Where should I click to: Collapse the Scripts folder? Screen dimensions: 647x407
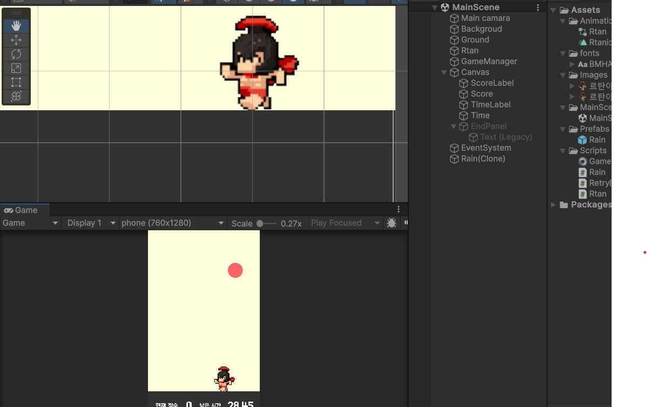(562, 151)
